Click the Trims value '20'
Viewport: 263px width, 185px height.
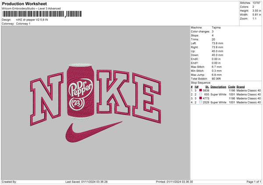[213, 39]
